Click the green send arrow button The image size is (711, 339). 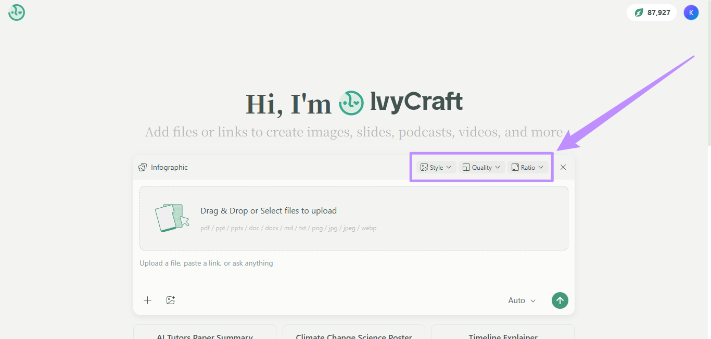pyautogui.click(x=560, y=300)
